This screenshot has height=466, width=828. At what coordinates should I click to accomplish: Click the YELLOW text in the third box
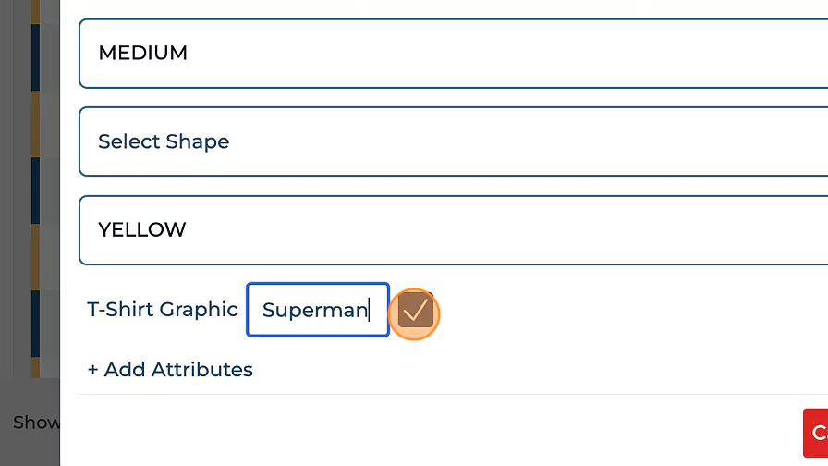pos(142,230)
